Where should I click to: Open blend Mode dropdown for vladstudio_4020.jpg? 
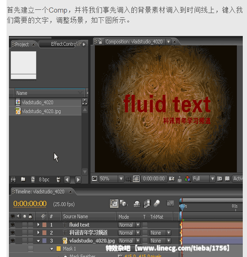coord(129,241)
